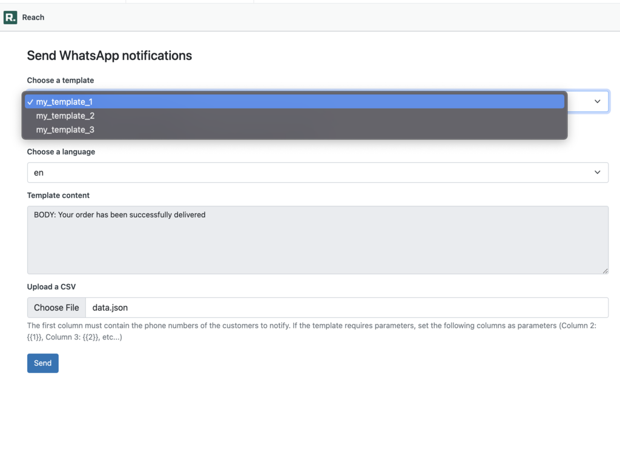Click Choose File to pick a CSV
Viewport: 620px width, 465px height.
coord(56,307)
